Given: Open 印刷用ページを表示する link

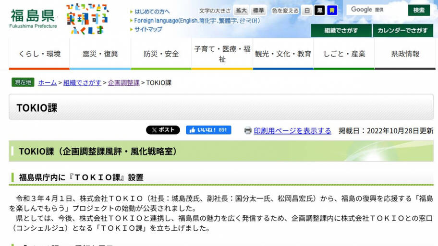Looking at the screenshot, I should (x=292, y=130).
